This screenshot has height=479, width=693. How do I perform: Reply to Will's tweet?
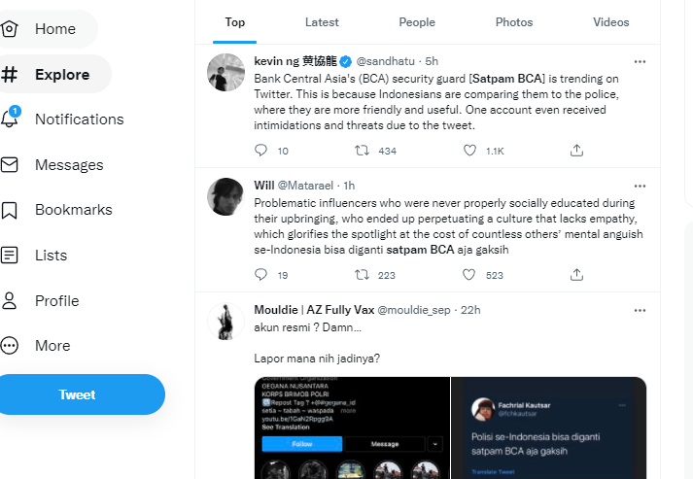tap(260, 275)
